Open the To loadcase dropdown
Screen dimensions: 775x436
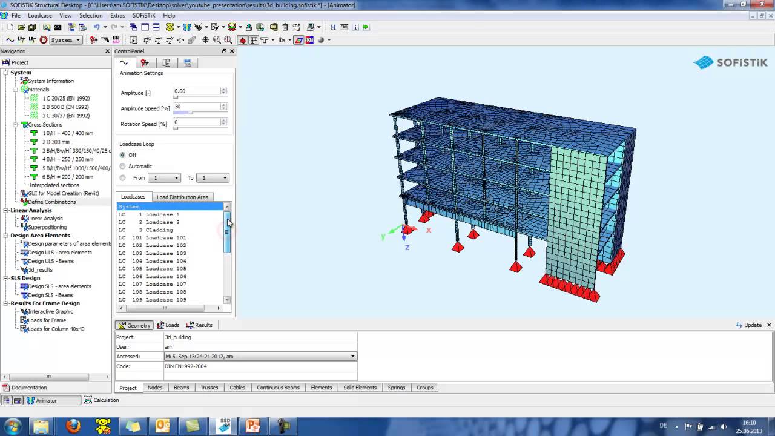(x=212, y=178)
